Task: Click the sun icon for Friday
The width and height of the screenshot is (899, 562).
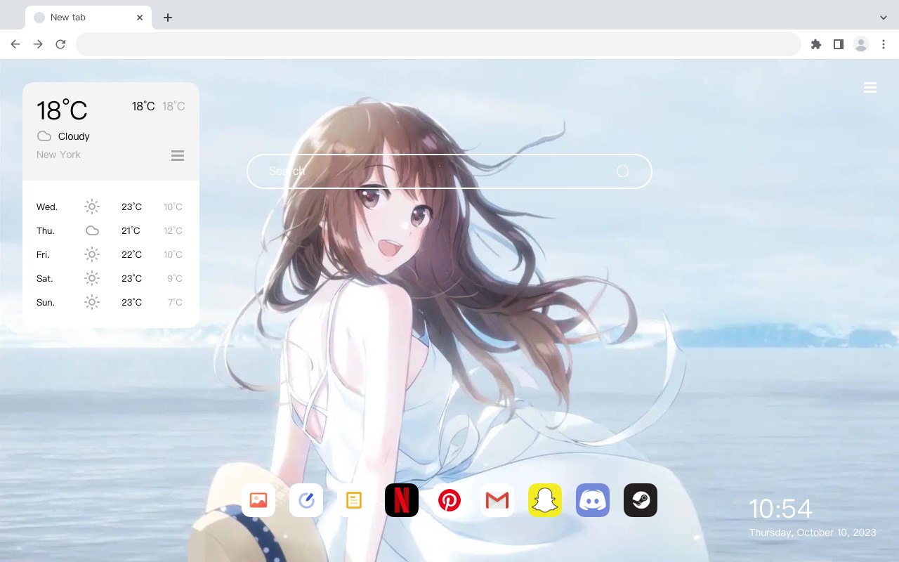Action: (x=92, y=254)
